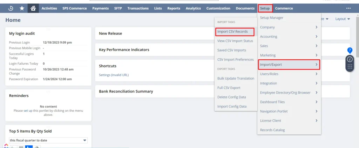Open the 'this fiscal quarter to date' dropdown
The height and width of the screenshot is (148, 359).
point(48,140)
